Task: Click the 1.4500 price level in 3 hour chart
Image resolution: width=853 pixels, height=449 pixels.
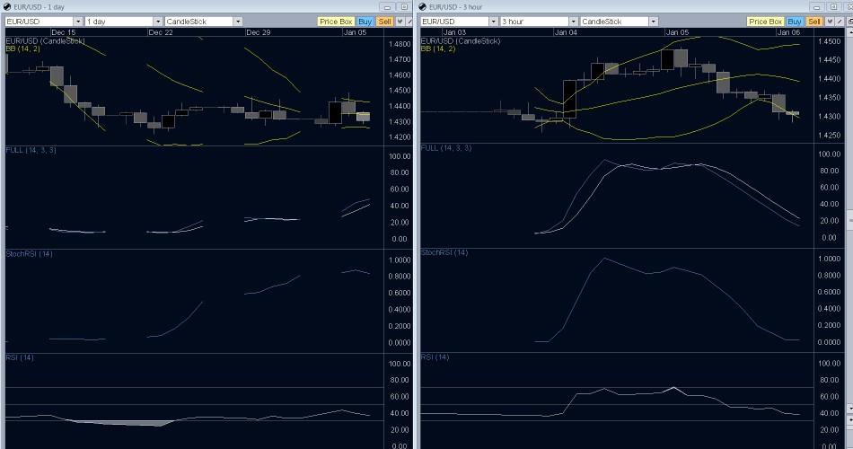Action: [829, 41]
